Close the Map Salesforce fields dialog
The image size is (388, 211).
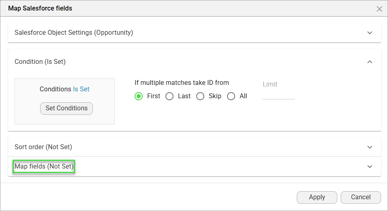(x=379, y=9)
